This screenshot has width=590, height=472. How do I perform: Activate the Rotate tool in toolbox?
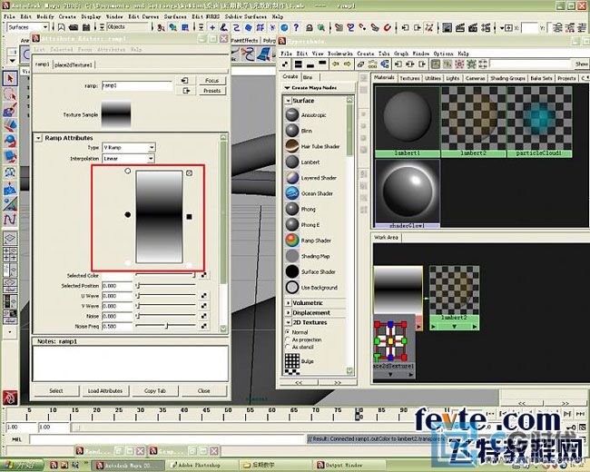click(10, 141)
